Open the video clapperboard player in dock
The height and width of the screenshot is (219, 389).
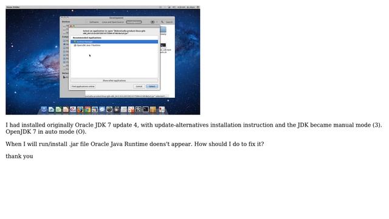[117, 109]
